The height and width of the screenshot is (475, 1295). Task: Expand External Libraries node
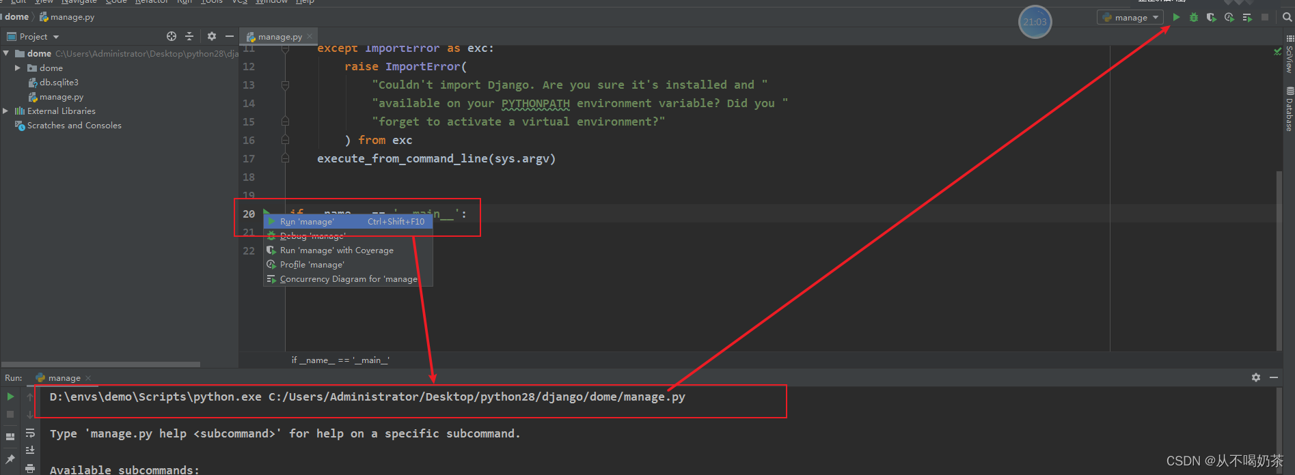tap(6, 111)
